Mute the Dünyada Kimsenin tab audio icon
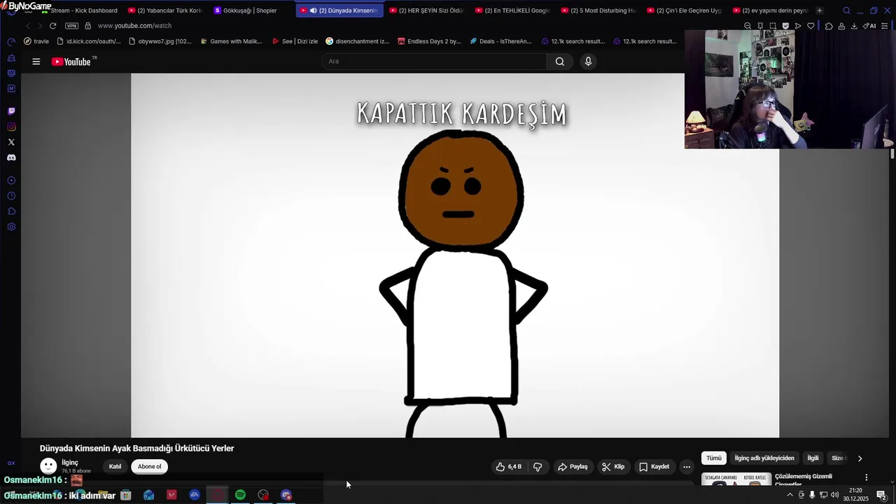896x504 pixels. [313, 10]
